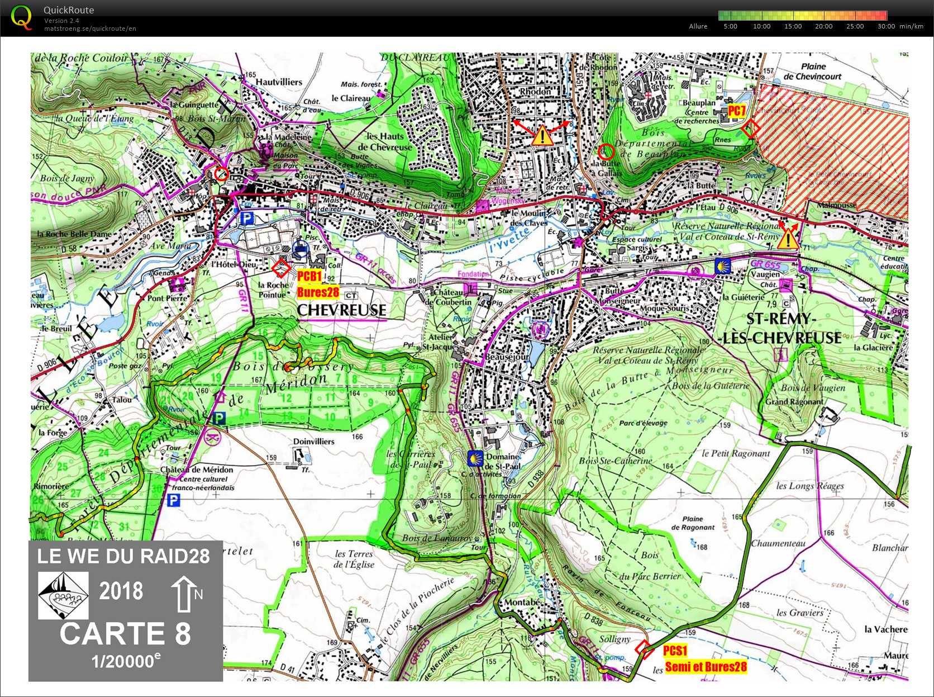This screenshot has height=697, width=934.
Task: Click the parking icon below Château de Méridon
Action: 174,500
